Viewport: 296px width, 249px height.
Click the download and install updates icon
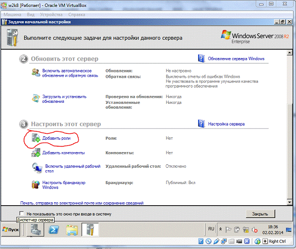pyautogui.click(x=36, y=98)
